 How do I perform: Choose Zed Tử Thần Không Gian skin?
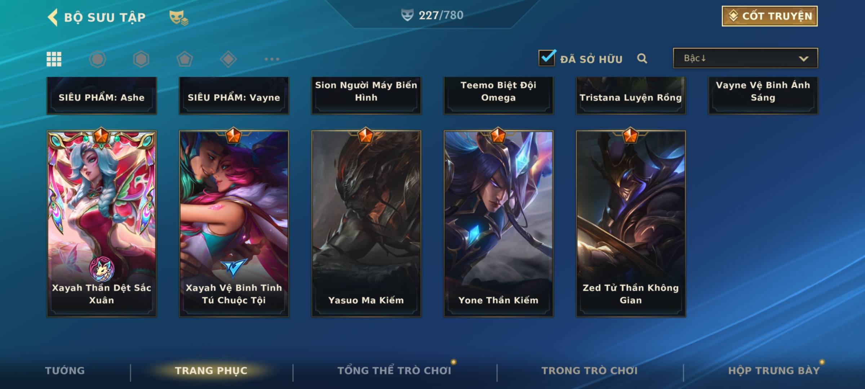[631, 223]
